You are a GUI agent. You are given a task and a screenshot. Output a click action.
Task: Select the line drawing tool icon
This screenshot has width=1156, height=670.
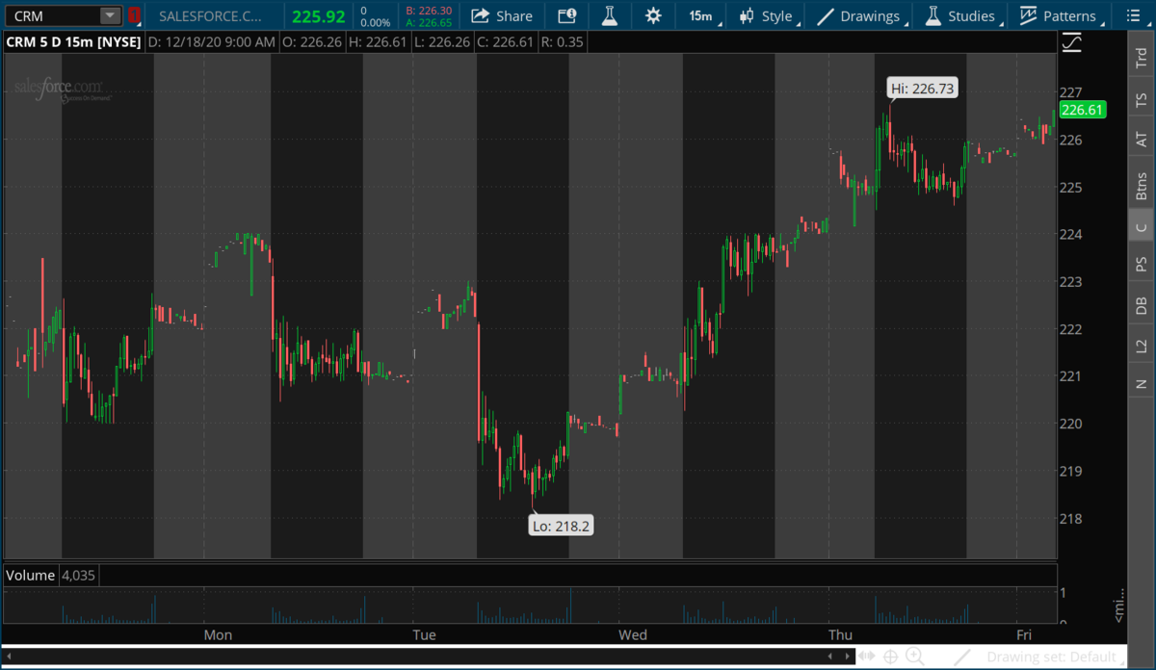(x=962, y=657)
